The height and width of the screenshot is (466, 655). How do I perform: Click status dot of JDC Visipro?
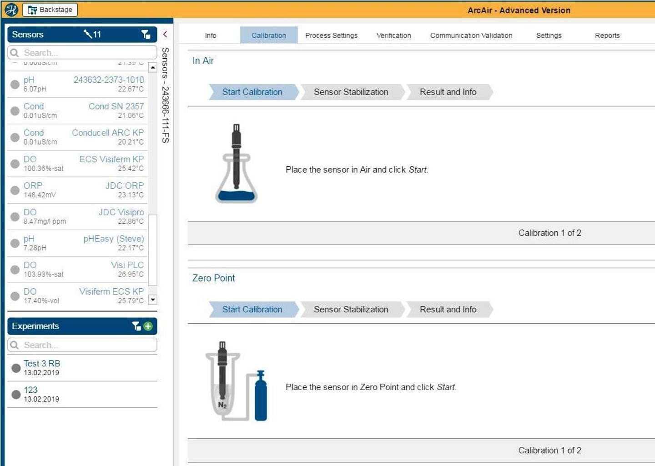[15, 216]
